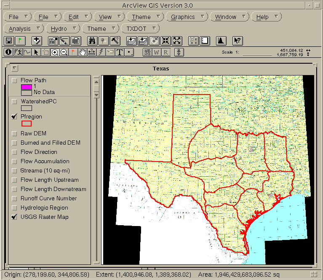The width and height of the screenshot is (323, 280).
Task: Turn off USGS Raster Map layer
Action: click(x=15, y=217)
